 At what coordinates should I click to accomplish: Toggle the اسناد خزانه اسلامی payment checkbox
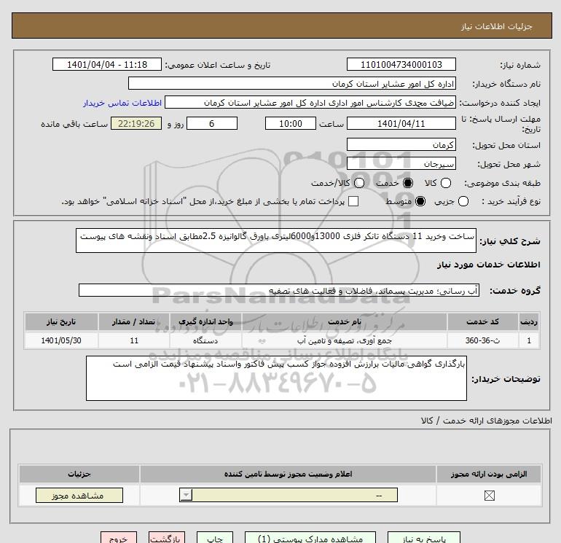click(x=353, y=201)
